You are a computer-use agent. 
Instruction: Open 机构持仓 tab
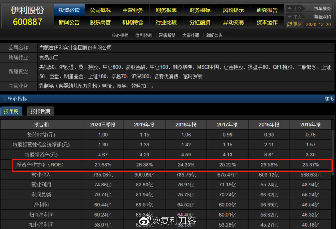(x=133, y=22)
